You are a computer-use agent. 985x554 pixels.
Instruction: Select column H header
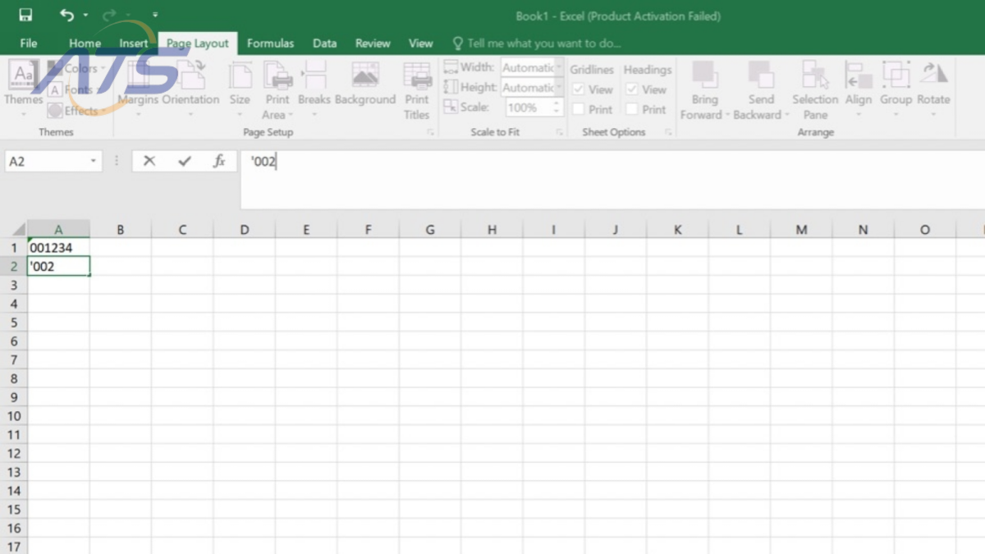click(x=492, y=230)
